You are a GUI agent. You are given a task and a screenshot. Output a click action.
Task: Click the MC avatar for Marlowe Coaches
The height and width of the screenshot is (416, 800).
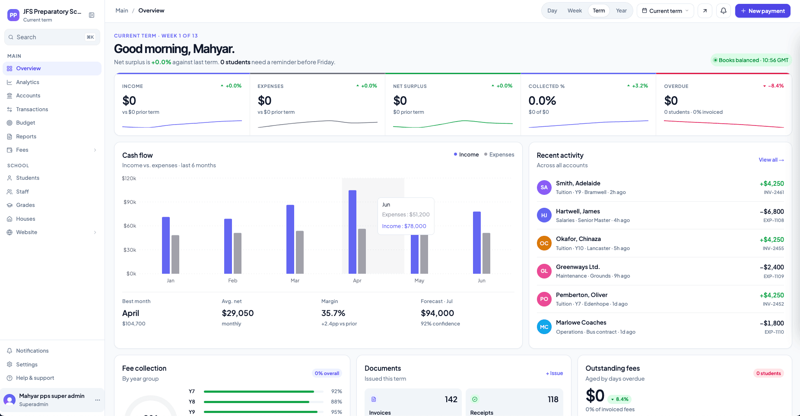click(x=544, y=327)
